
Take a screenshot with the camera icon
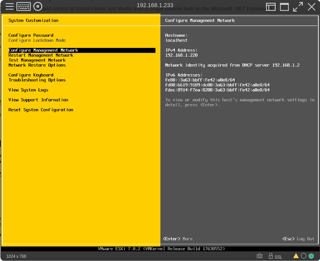click(260, 256)
